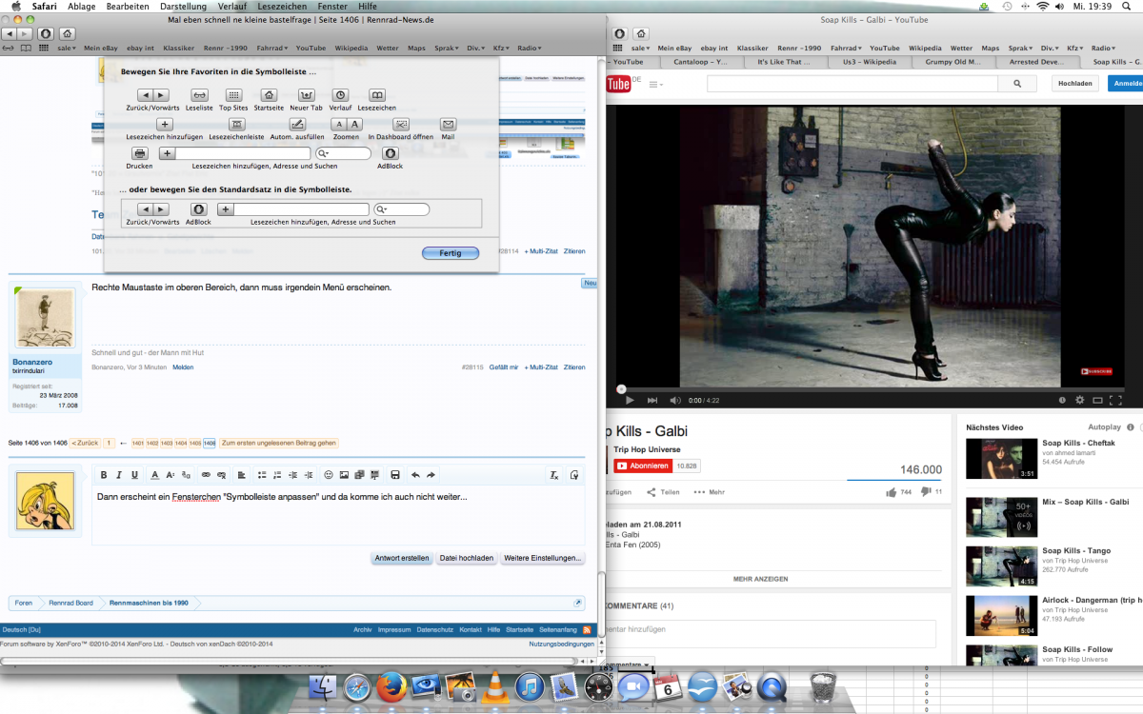The height and width of the screenshot is (714, 1143).
Task: Click the smiley icon in the reply editor
Action: point(329,475)
